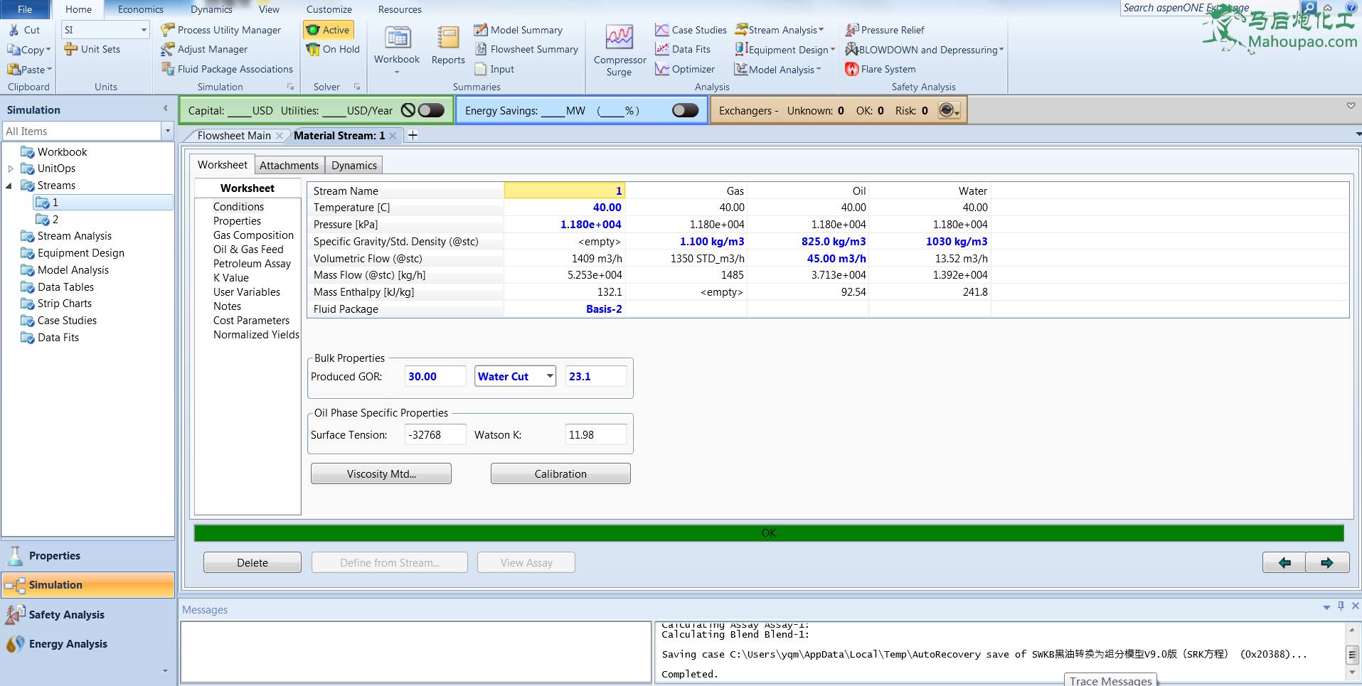The height and width of the screenshot is (686, 1362).
Task: Open the SI unit set combo box
Action: click(105, 30)
